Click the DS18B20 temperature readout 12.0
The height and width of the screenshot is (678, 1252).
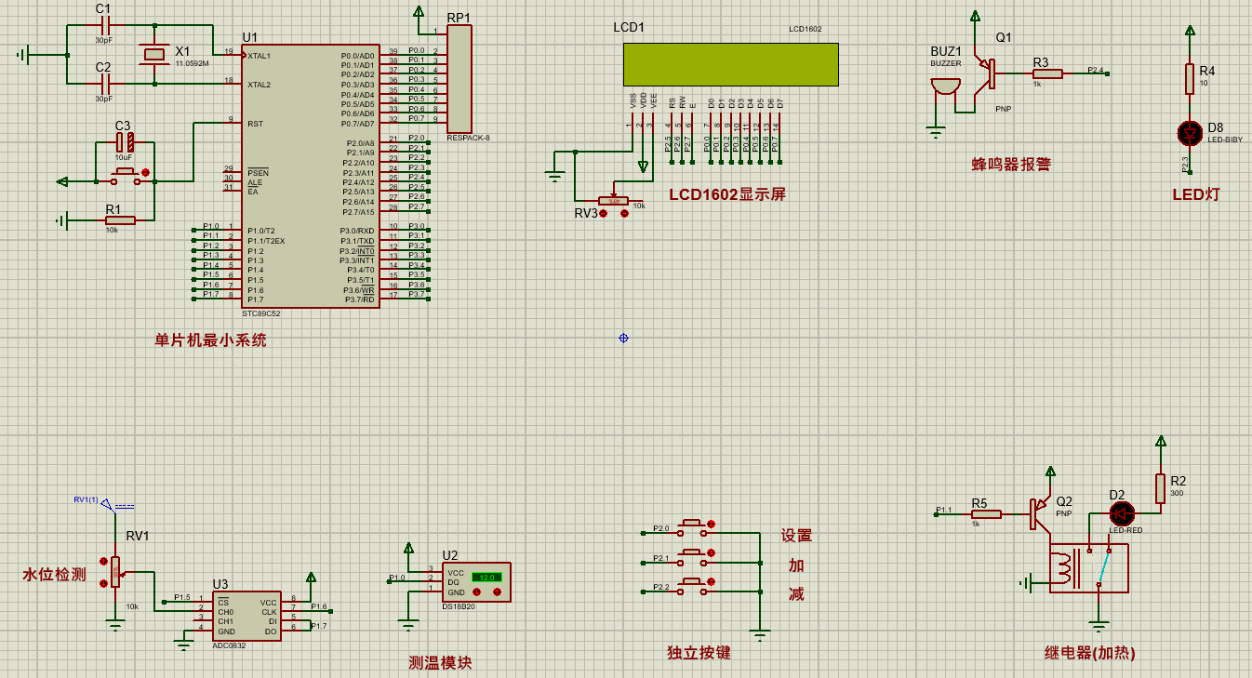click(486, 578)
